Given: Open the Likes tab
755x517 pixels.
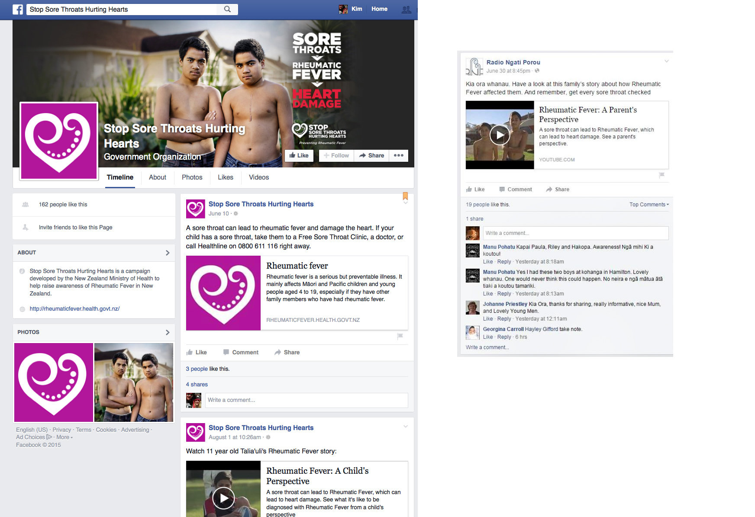Looking at the screenshot, I should point(226,177).
